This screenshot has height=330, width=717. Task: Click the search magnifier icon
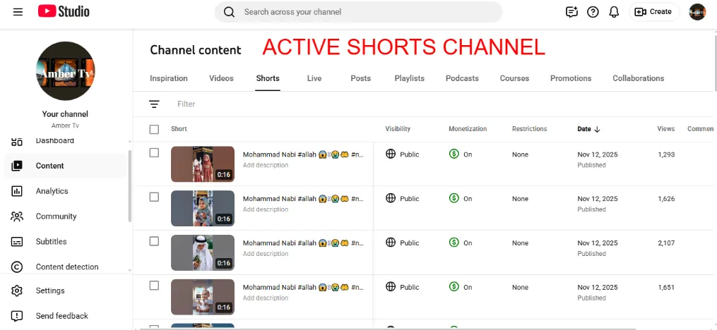click(229, 12)
